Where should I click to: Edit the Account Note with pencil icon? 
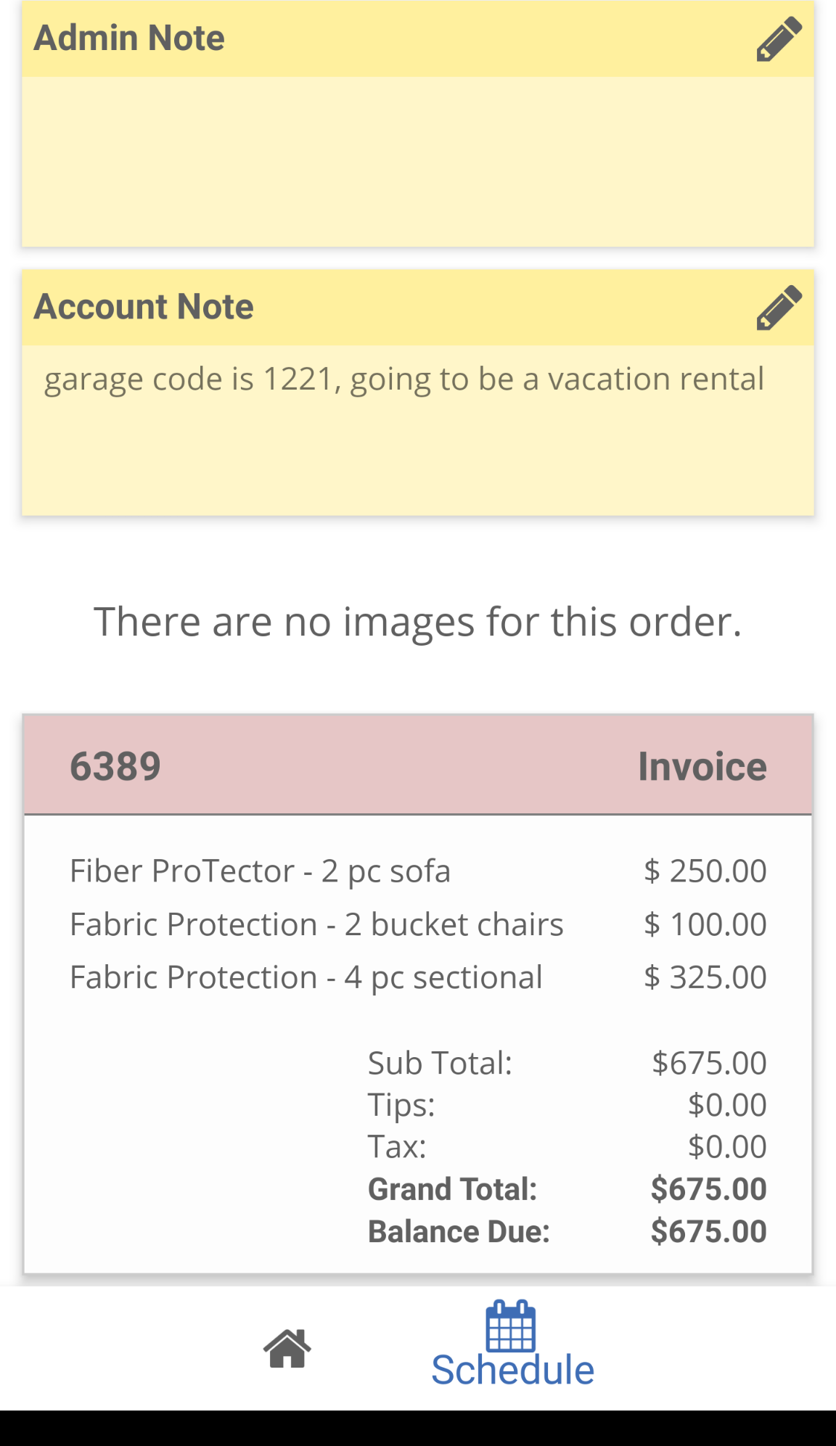779,308
